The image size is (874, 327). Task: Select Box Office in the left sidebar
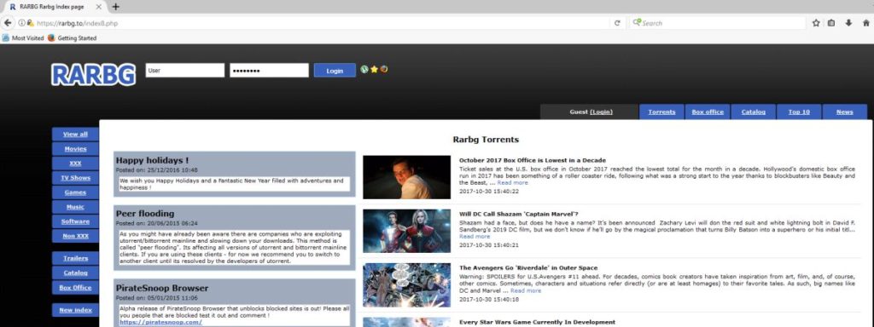click(75, 287)
